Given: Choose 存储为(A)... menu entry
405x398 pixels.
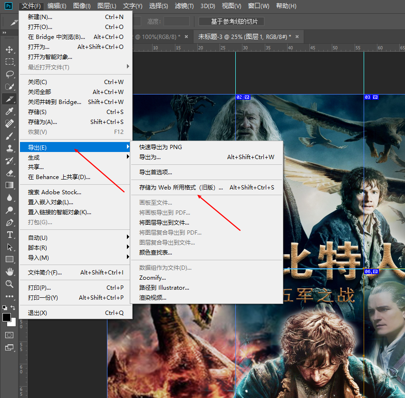Looking at the screenshot, I should tap(75, 122).
